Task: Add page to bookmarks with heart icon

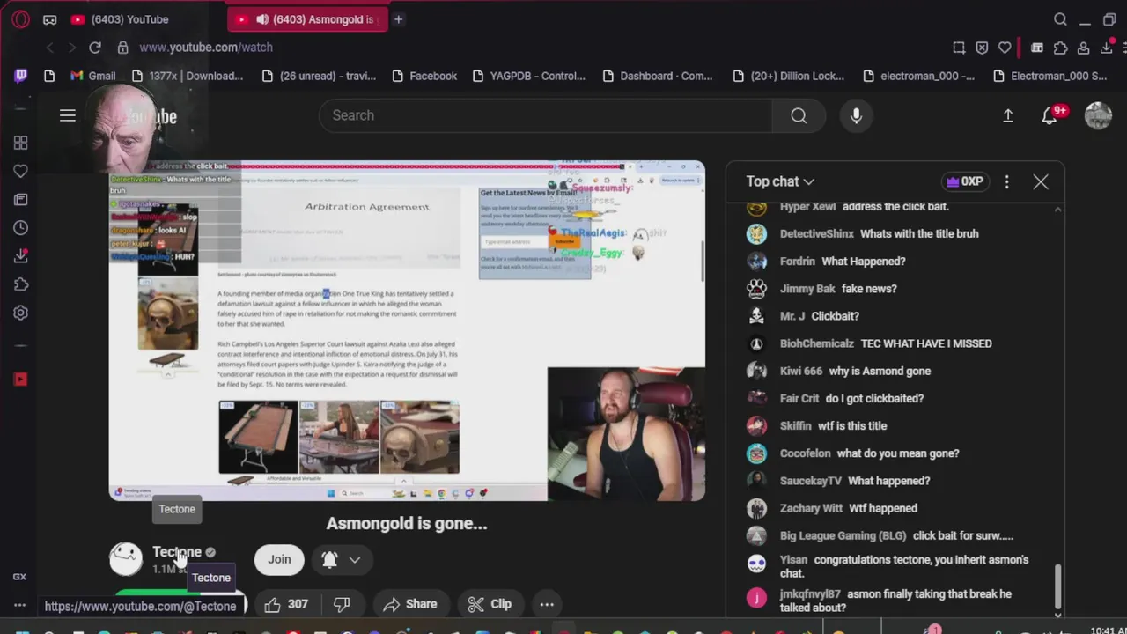Action: point(1005,48)
